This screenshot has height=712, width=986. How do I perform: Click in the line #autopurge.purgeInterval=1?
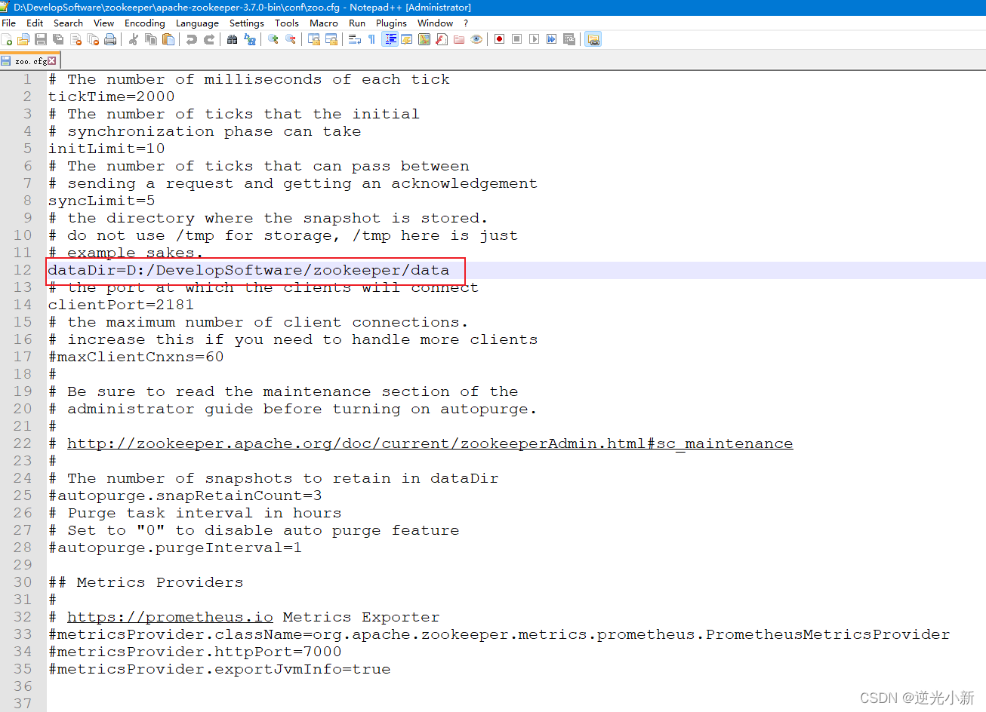175,548
